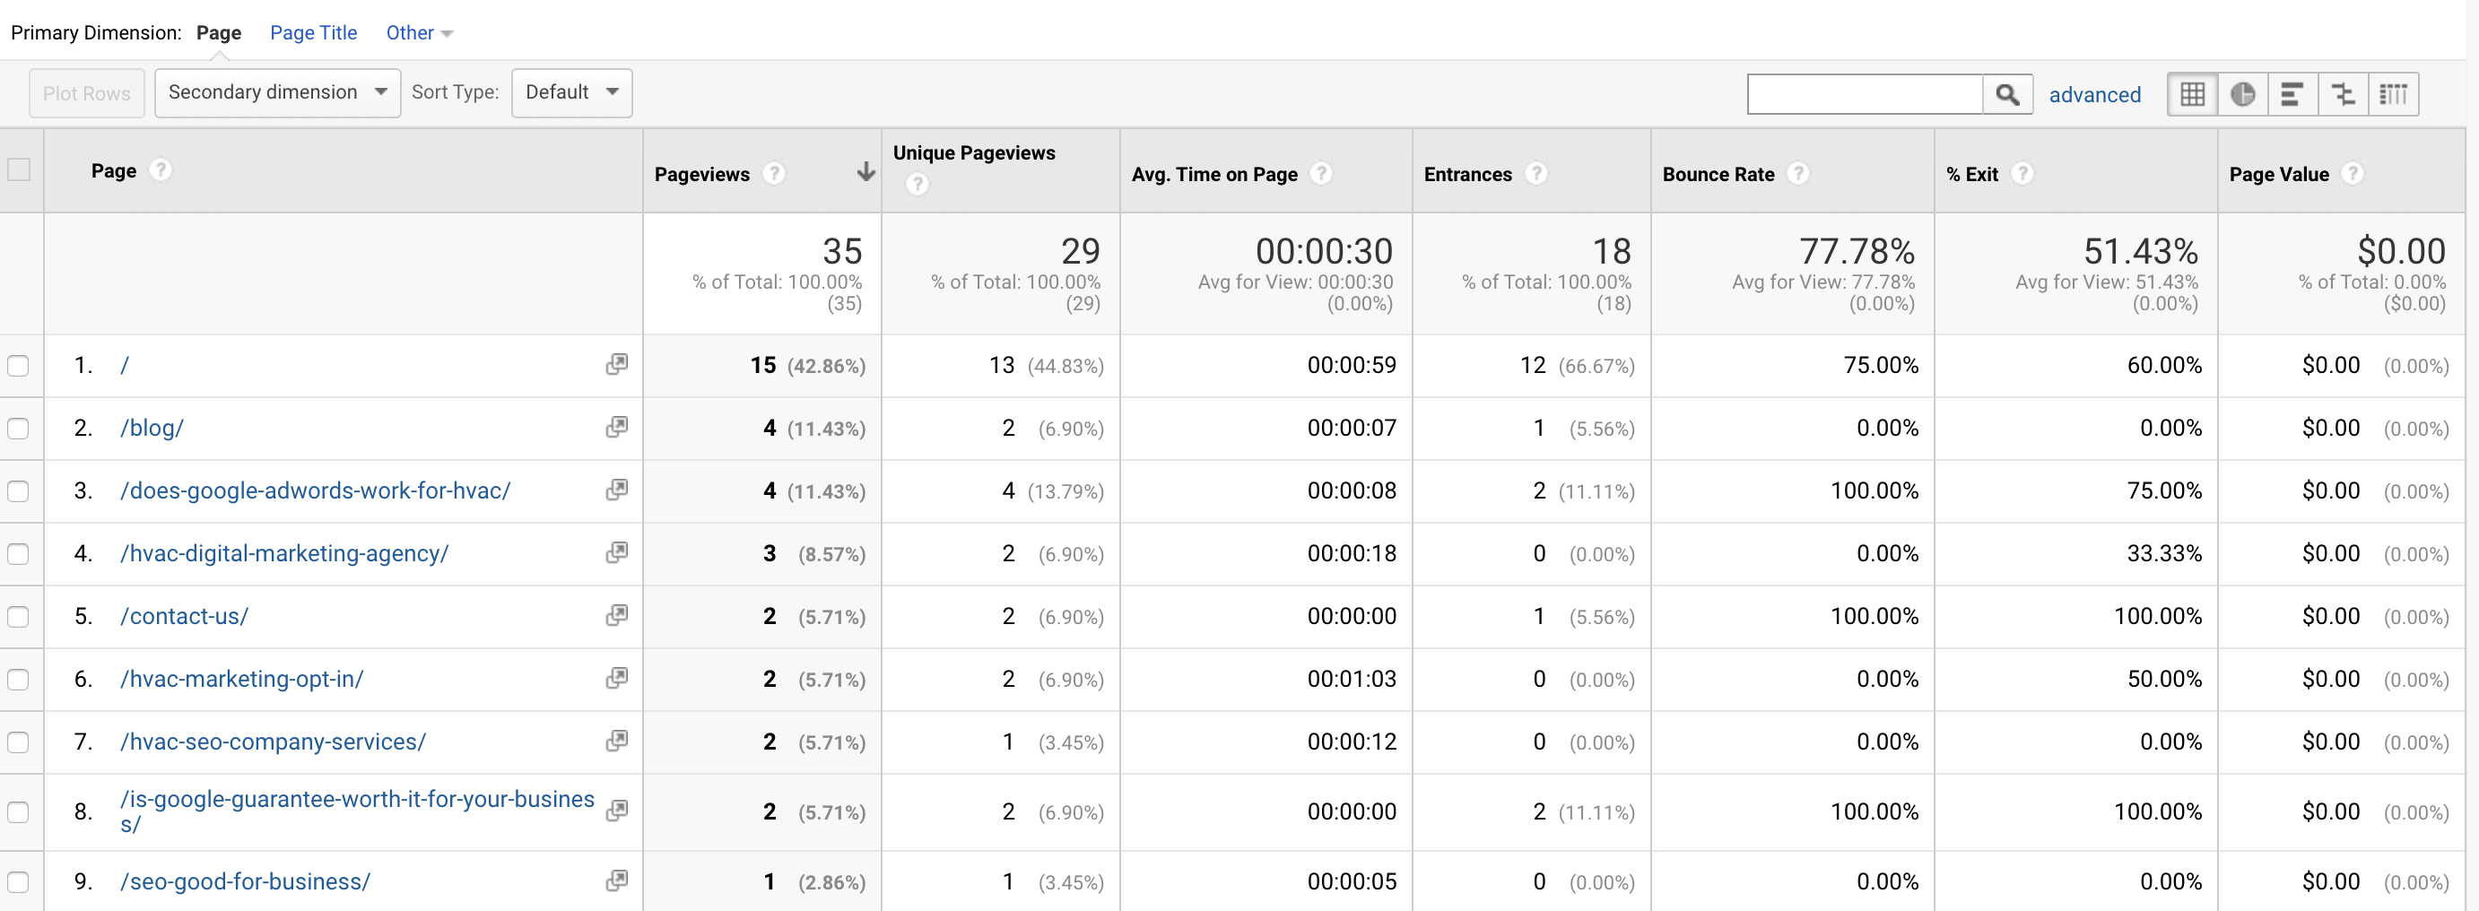The width and height of the screenshot is (2479, 911).
Task: Open the /does-google-adwords-work-for-hvac/ link
Action: 315,490
